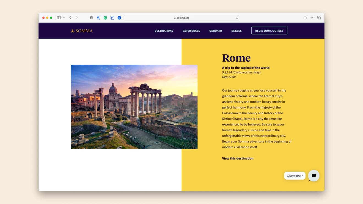Open a new tab with plus icon
The image size is (363, 204).
312,18
